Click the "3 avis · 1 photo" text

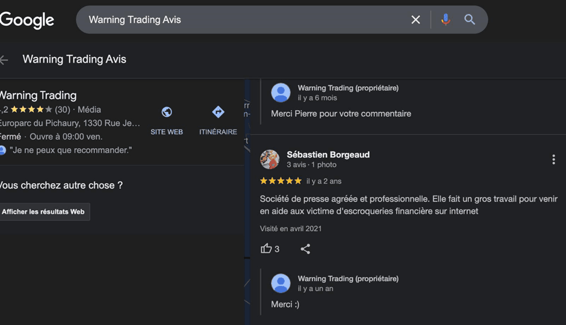tap(311, 165)
